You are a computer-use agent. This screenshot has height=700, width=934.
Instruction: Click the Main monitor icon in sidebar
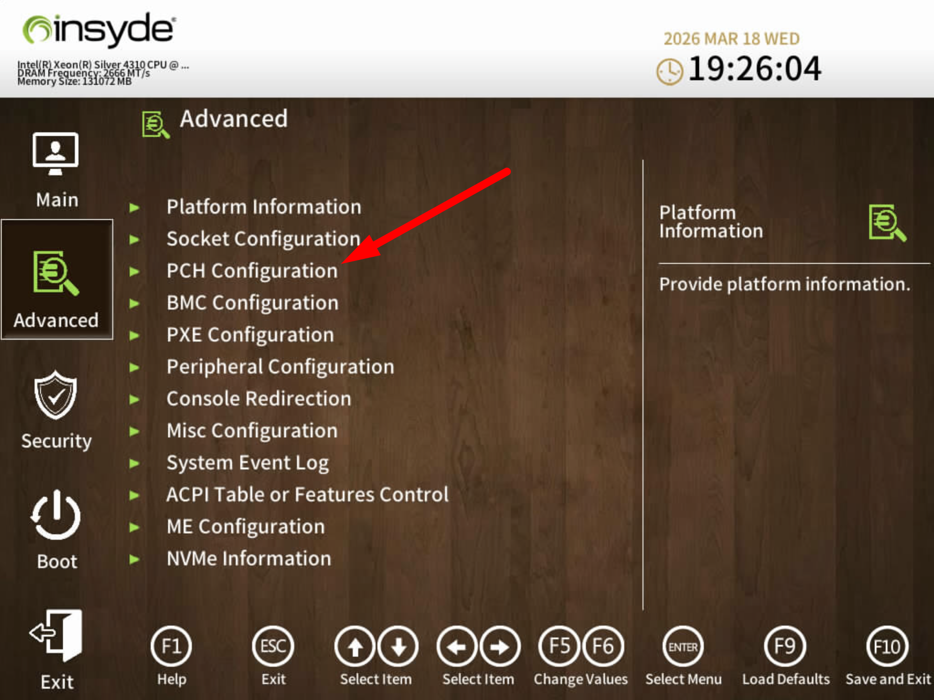point(55,154)
